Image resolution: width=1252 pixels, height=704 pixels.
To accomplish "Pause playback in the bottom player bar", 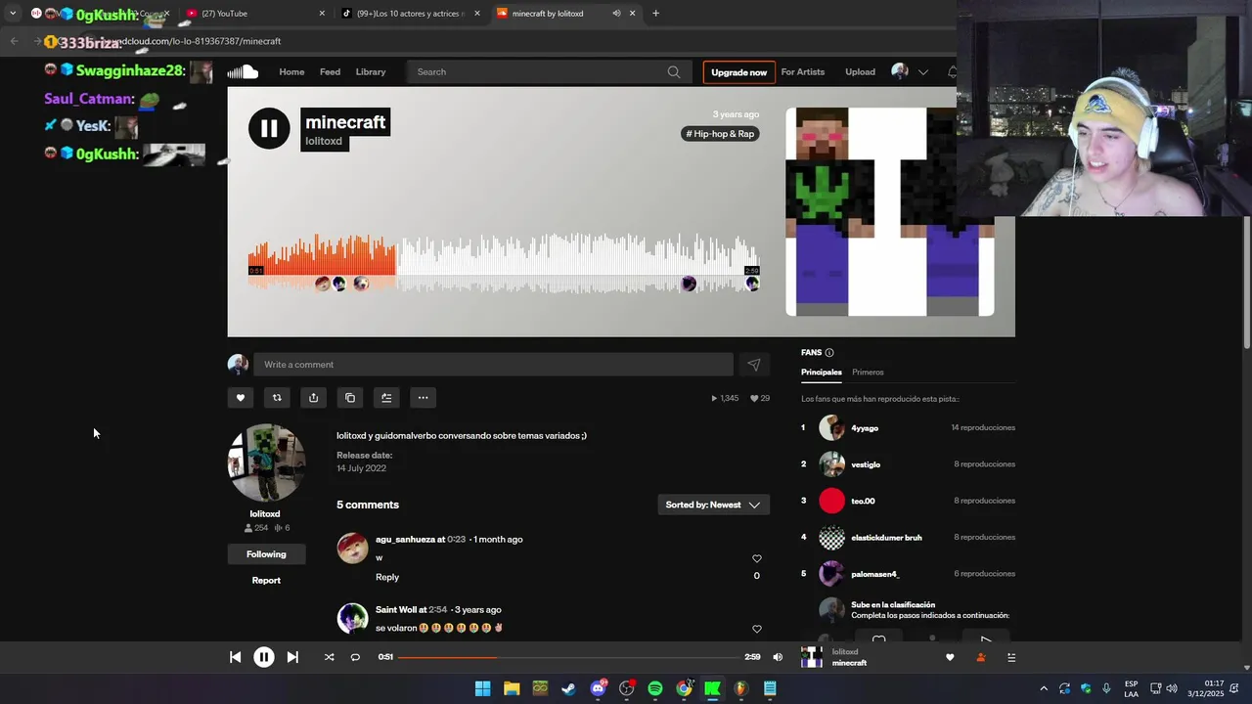I will pos(264,657).
